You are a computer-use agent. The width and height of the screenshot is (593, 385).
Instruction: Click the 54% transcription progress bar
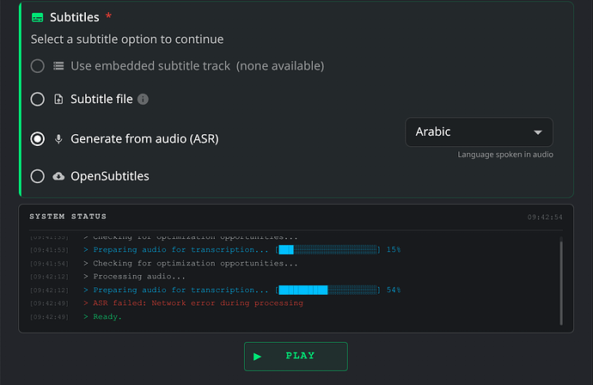pos(327,290)
